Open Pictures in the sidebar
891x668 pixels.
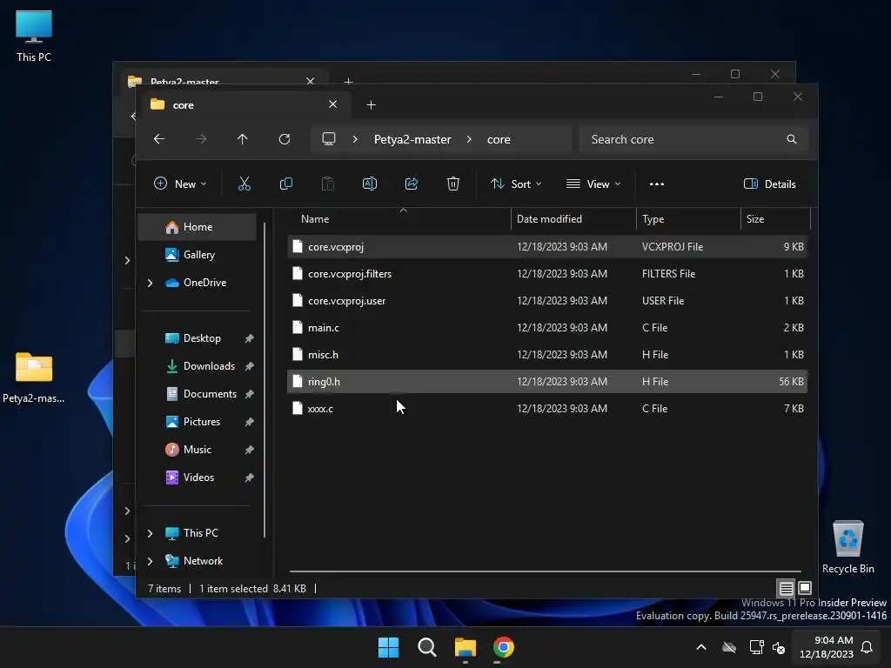[x=198, y=422]
